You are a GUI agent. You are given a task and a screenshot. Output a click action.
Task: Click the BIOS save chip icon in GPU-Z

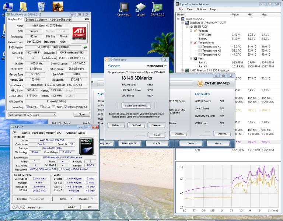tap(85, 47)
